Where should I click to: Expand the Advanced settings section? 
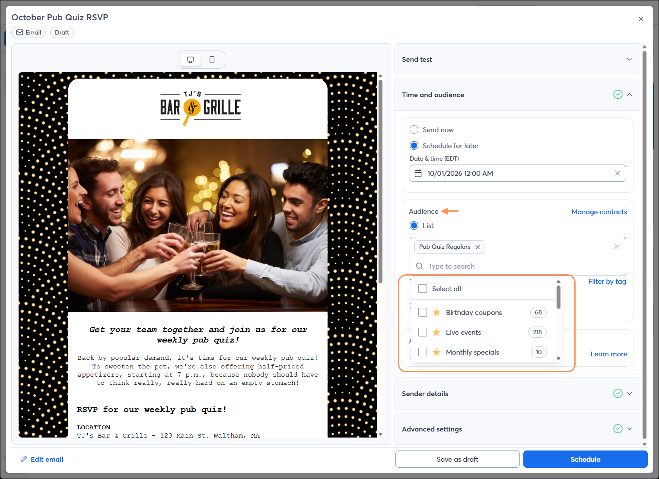[x=629, y=428]
